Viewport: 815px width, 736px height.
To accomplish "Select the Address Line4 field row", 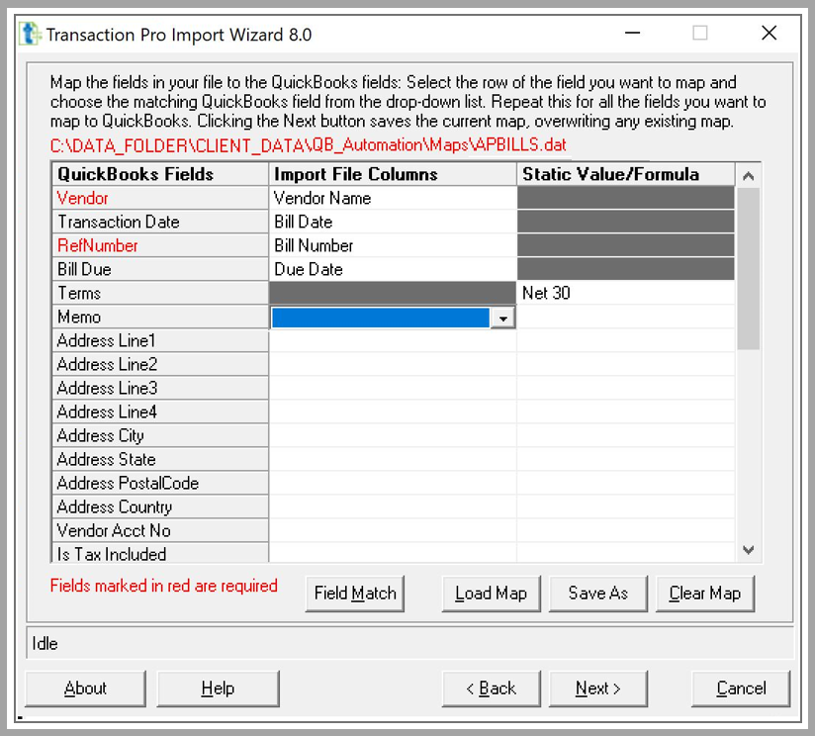I will (160, 412).
